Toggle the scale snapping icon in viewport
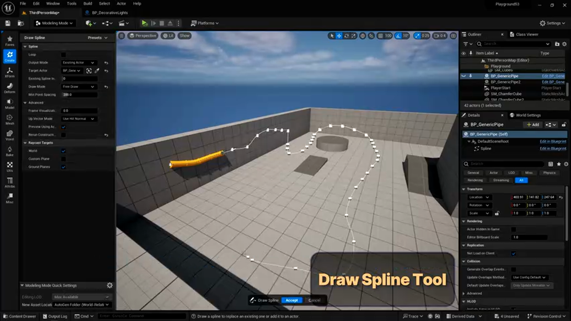 click(x=417, y=36)
